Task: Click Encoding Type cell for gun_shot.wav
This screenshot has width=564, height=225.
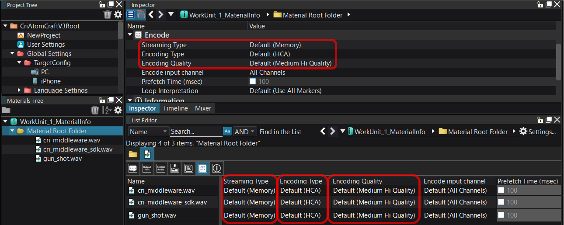Action: pos(300,215)
